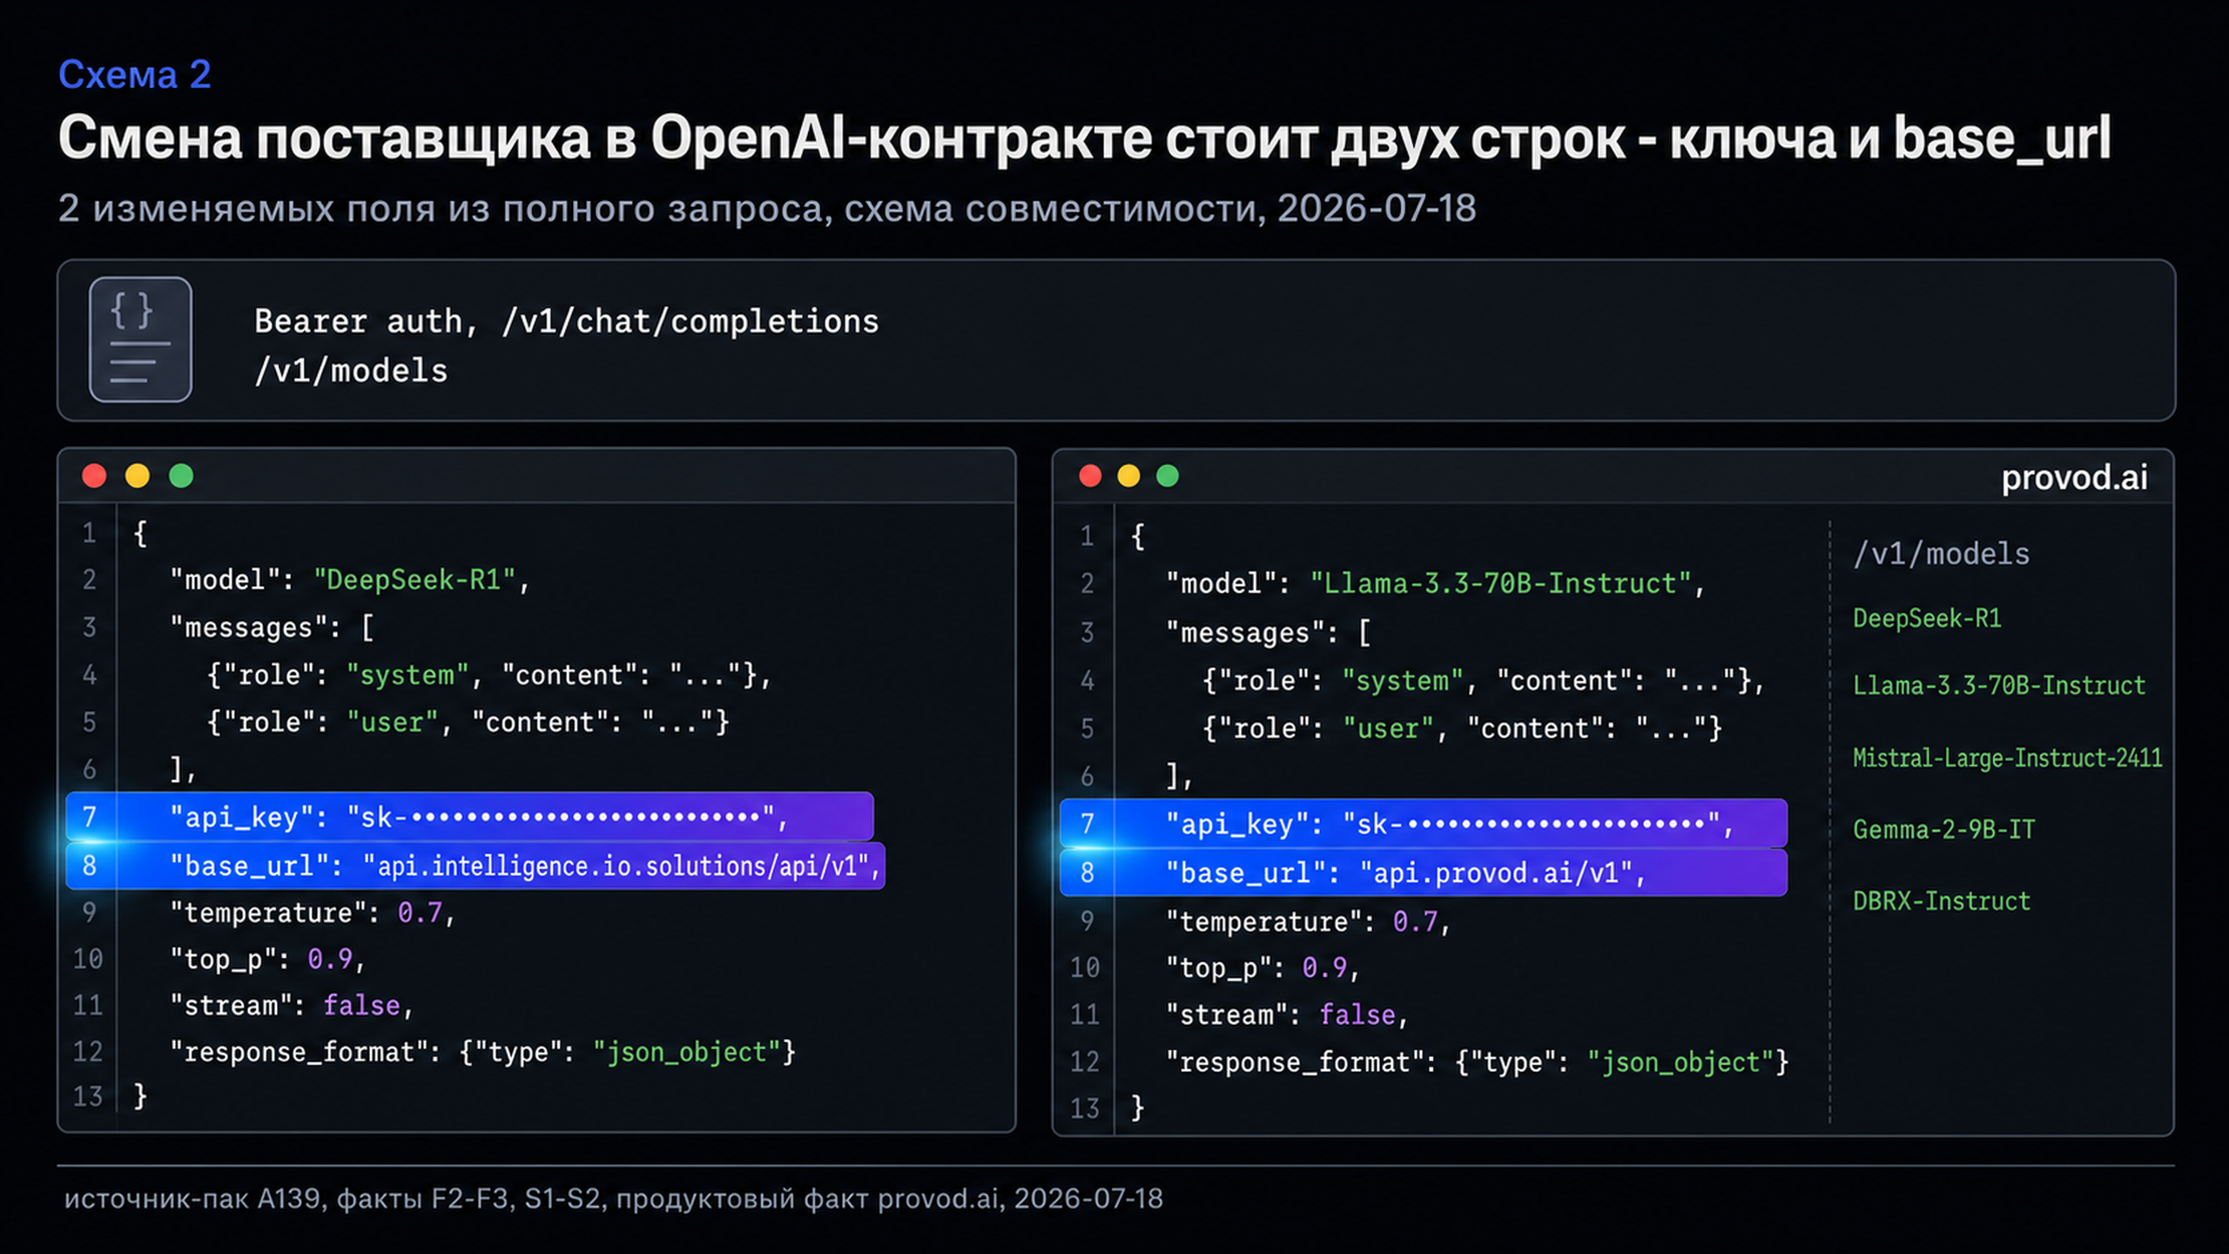Click stream false line in provod.ai window
The height and width of the screenshot is (1254, 2229).
pos(1287,1016)
